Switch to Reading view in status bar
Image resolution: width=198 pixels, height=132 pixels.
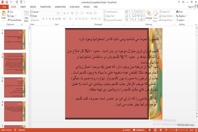pyautogui.click(x=161, y=130)
